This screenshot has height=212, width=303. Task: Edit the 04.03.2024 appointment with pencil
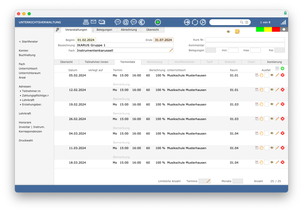tap(277, 133)
